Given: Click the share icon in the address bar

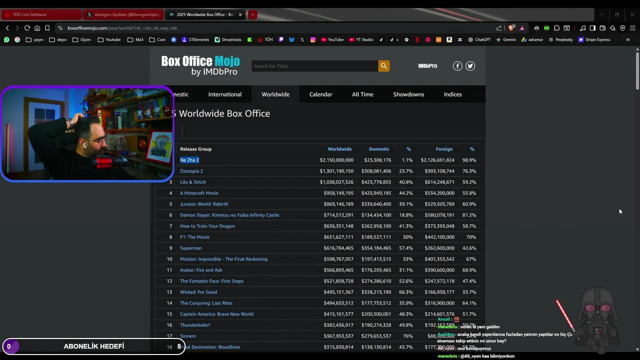Looking at the screenshot, I should tap(499, 28).
